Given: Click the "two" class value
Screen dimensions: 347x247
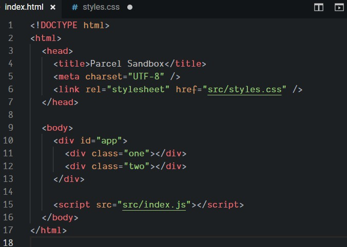Looking at the screenshot, I should [137, 167].
